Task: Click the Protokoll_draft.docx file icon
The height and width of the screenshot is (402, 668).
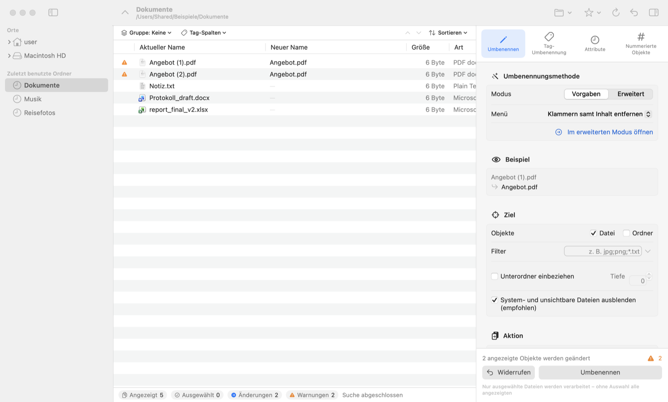Action: click(x=142, y=98)
